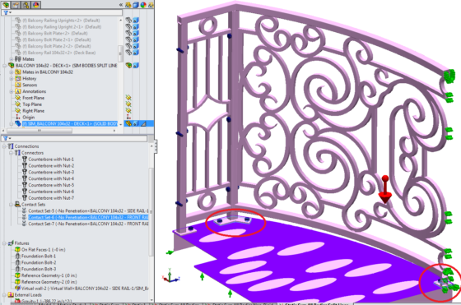Toggle visibility of Balcony Bolt Plate 2<1>
461x305 pixels.
pyautogui.click(x=128, y=39)
